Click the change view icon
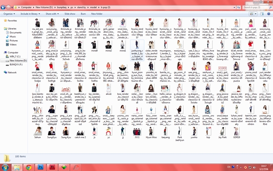This screenshot has height=171, width=273. click(x=251, y=14)
